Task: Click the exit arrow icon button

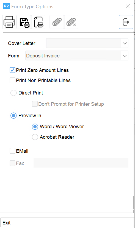Action: tap(126, 22)
